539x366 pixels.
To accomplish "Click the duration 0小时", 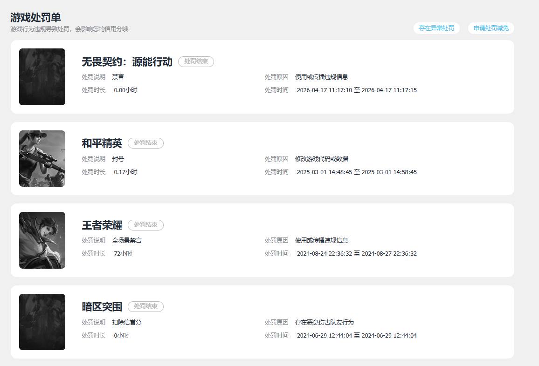I will [x=121, y=335].
